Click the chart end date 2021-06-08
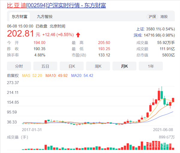 click(x=163, y=130)
